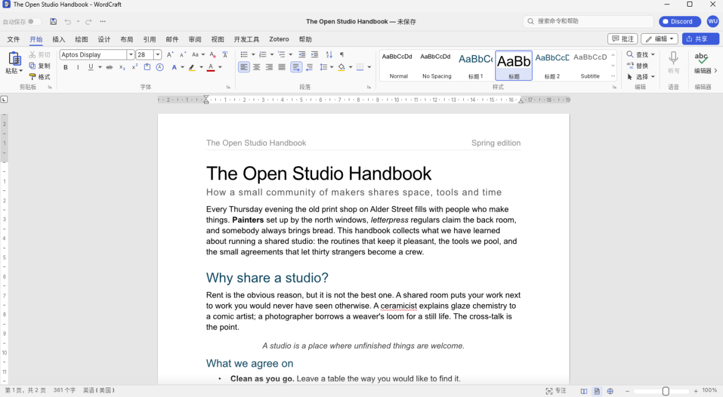Image resolution: width=723 pixels, height=397 pixels.
Task: Increase the font size
Action: point(170,55)
